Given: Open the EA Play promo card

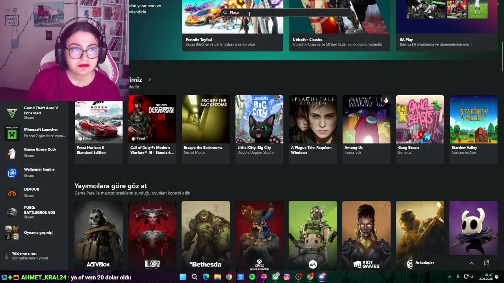Looking at the screenshot, I should (447, 26).
